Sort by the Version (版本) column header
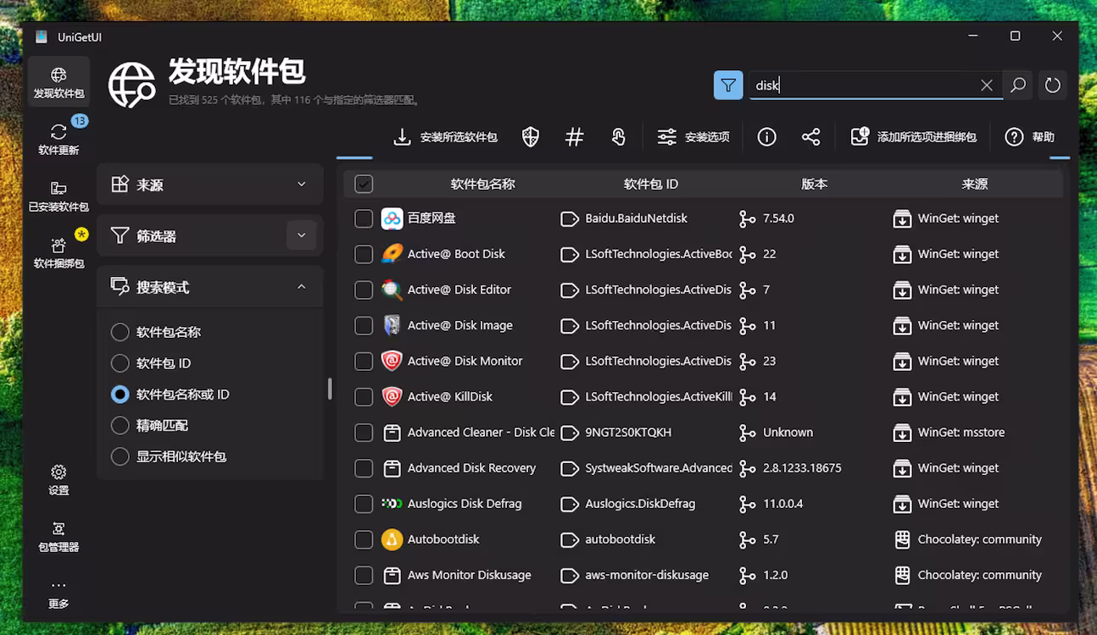 pyautogui.click(x=814, y=184)
